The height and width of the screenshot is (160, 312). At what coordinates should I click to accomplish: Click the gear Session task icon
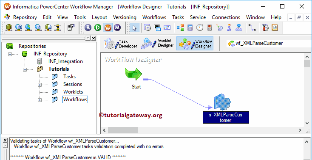147,28
